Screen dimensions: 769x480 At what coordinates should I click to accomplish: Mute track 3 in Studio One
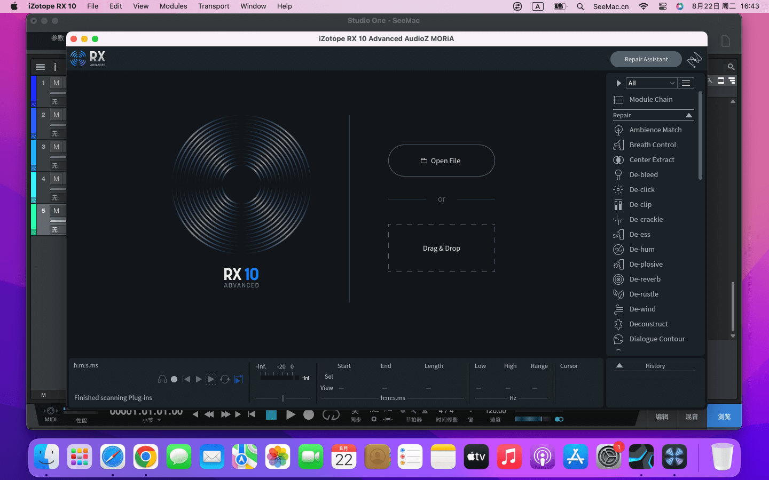pyautogui.click(x=56, y=147)
